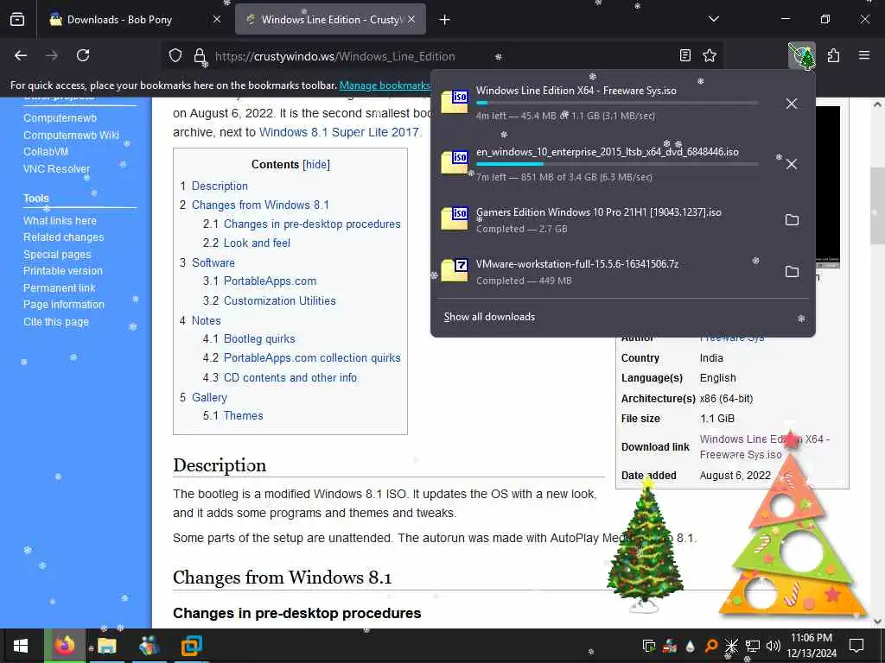885x663 pixels.
Task: Click the padlock site information icon
Action: point(200,56)
